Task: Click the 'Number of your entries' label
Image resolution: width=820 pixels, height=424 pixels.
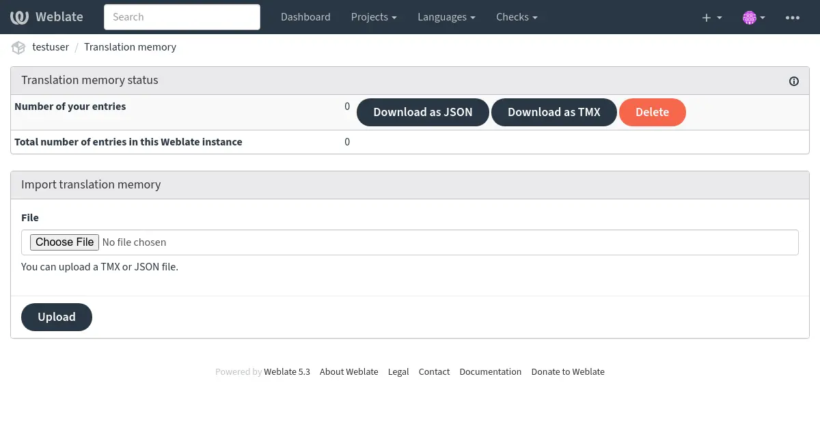Action: (70, 107)
